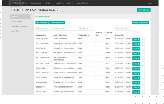Expand the Administration menu
164x104 pixels.
coord(83,3)
